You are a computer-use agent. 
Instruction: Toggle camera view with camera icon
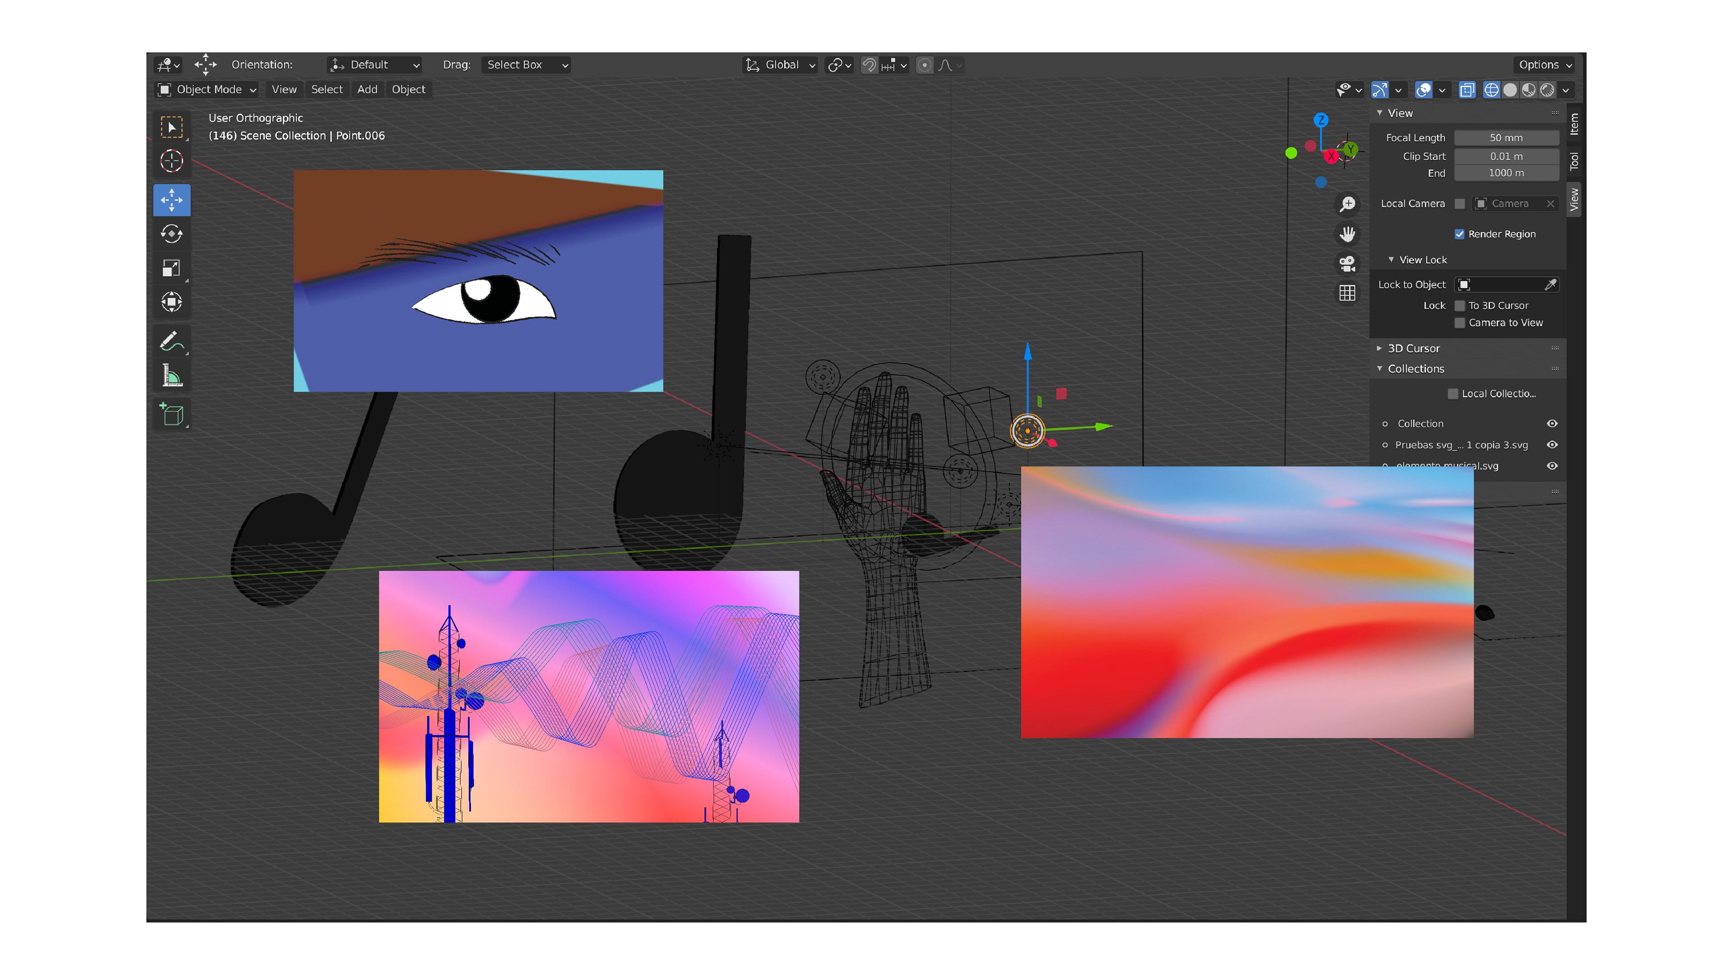tap(1347, 263)
